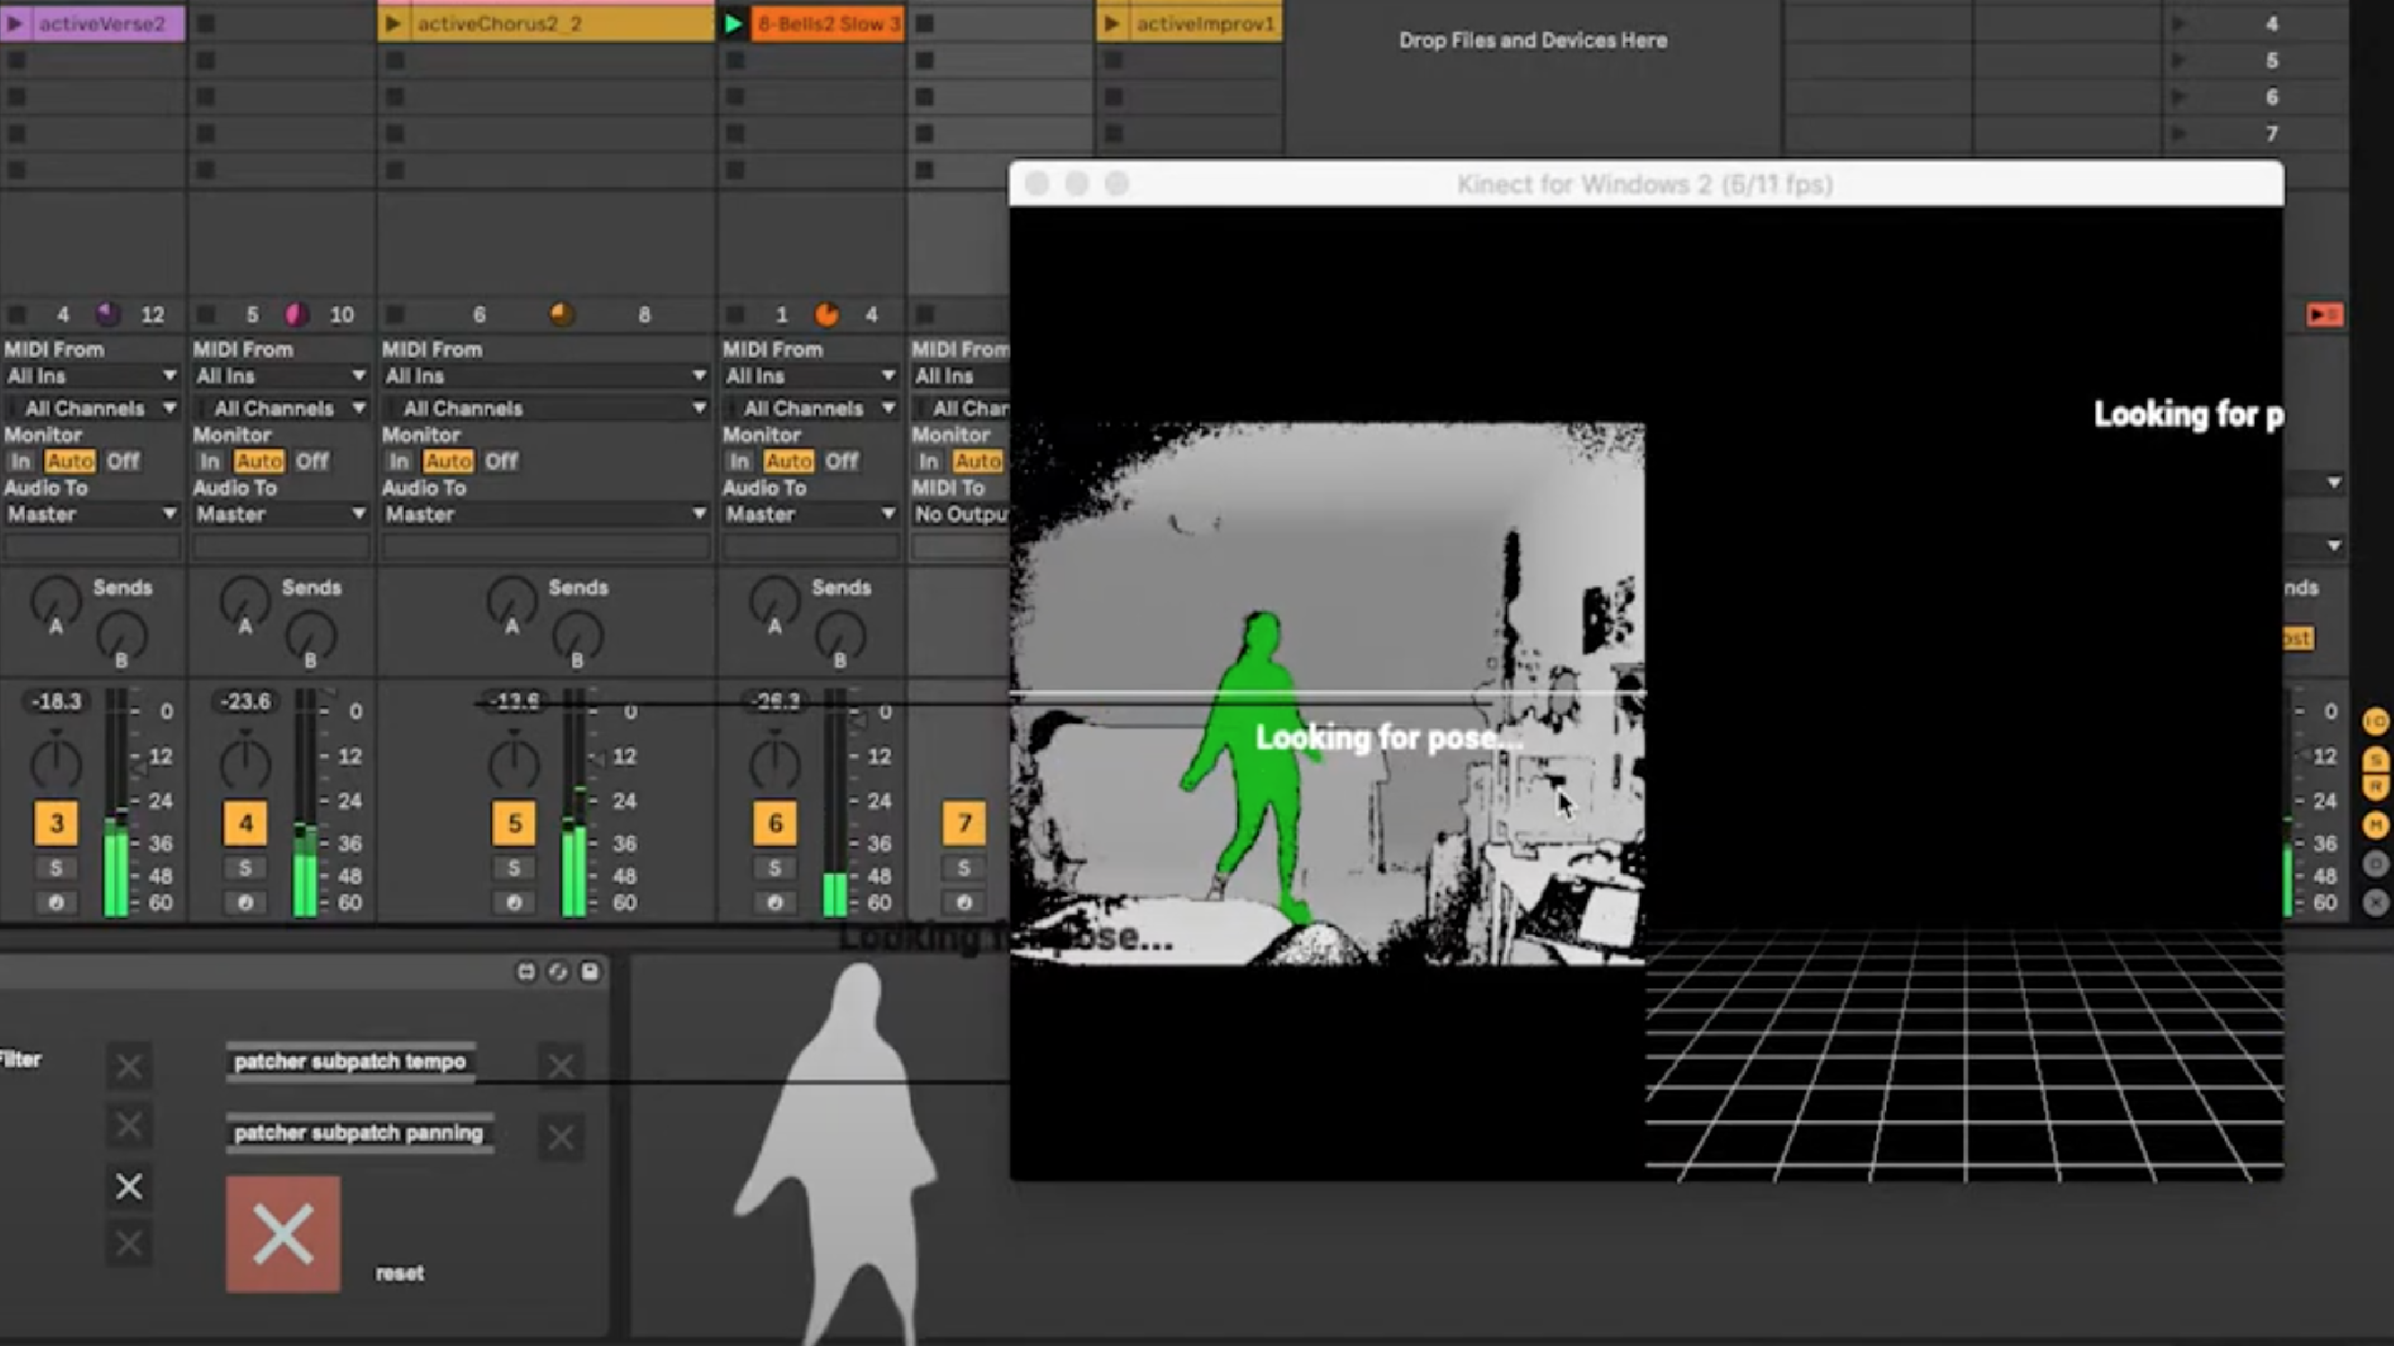
Task: Click the large red X reset button
Action: 283,1236
